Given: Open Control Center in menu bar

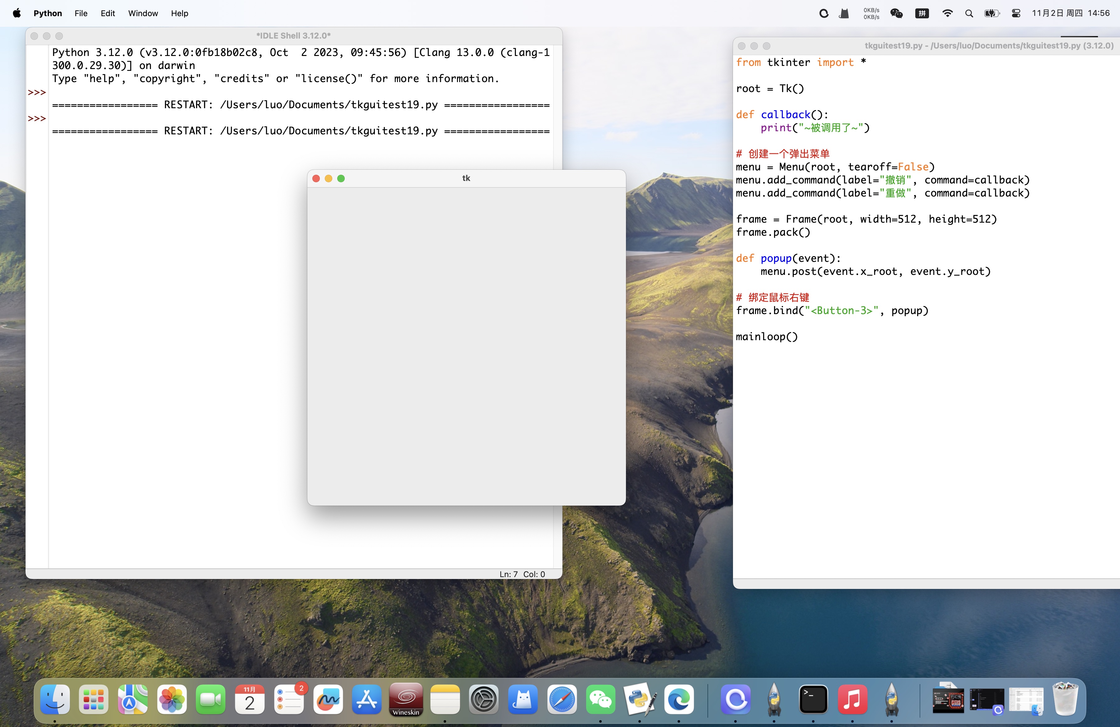Looking at the screenshot, I should [1016, 13].
